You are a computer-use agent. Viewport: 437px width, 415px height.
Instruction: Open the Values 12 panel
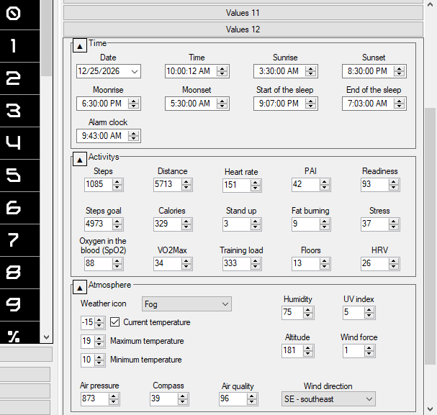click(x=243, y=29)
